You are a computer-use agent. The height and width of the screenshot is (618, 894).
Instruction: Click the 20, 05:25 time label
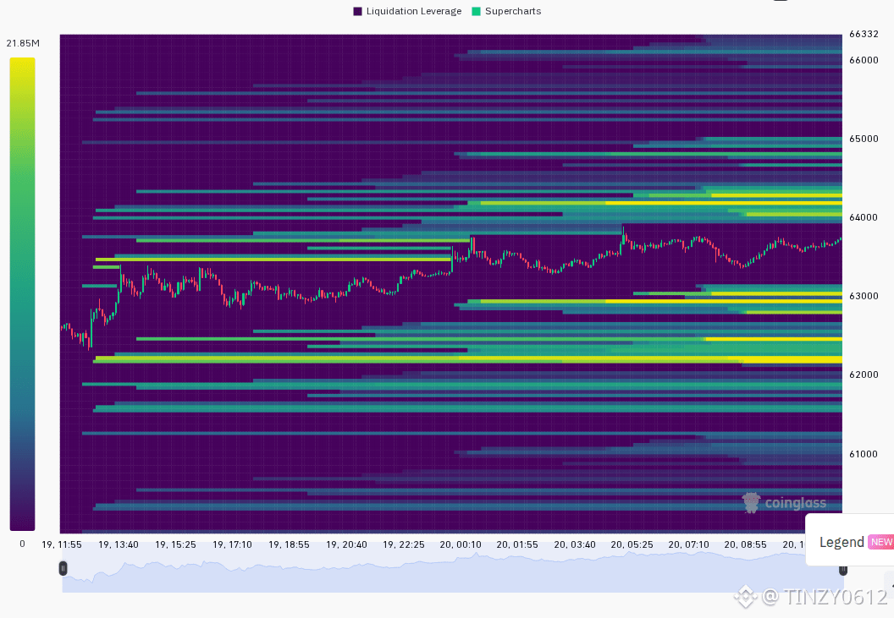632,544
